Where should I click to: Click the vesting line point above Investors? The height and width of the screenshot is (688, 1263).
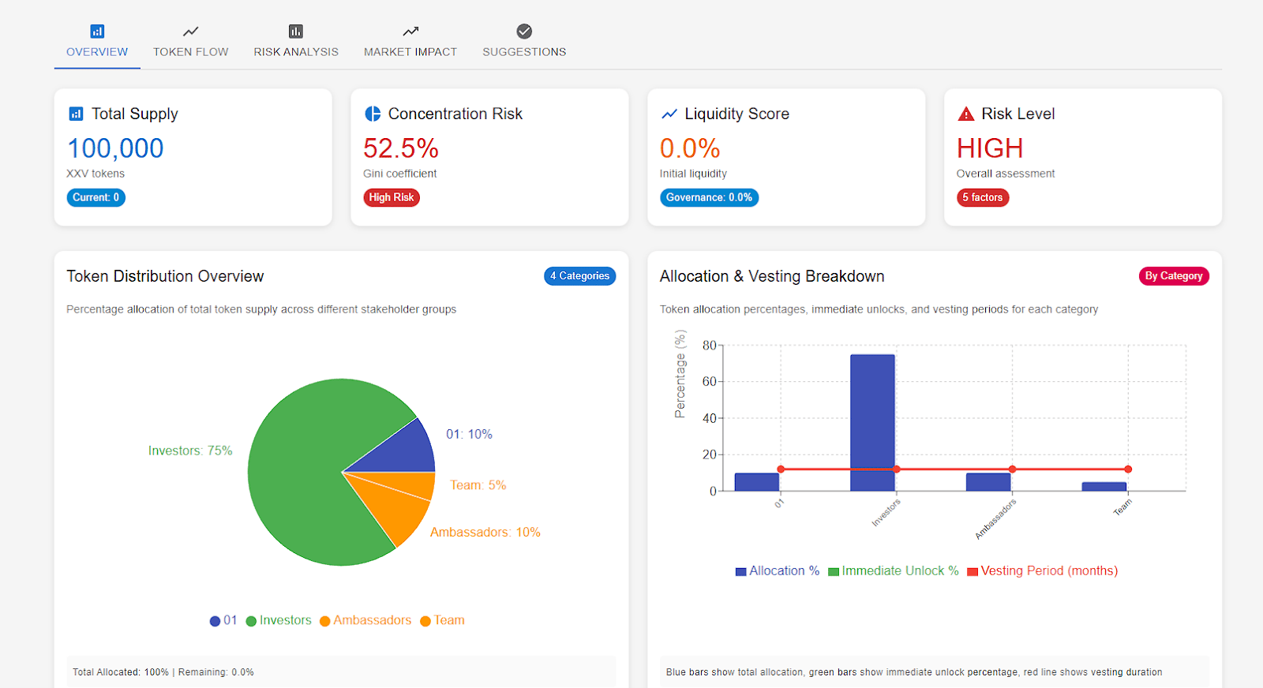click(x=897, y=469)
